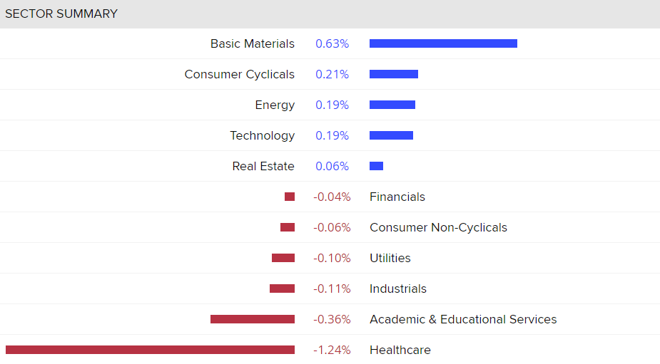Select Academic & Educational Services sector

[x=463, y=319]
